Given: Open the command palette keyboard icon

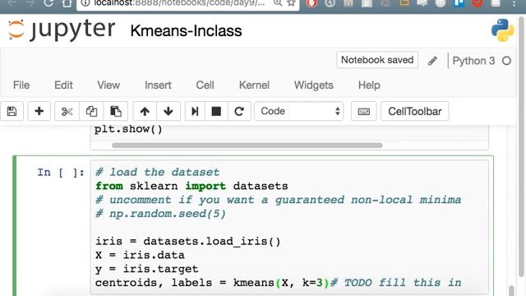Looking at the screenshot, I should (x=364, y=111).
